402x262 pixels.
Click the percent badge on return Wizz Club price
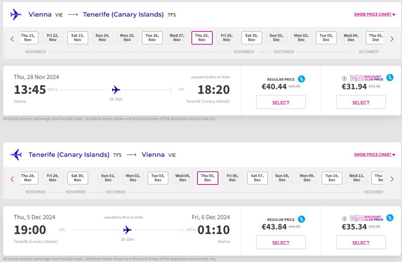click(x=390, y=218)
